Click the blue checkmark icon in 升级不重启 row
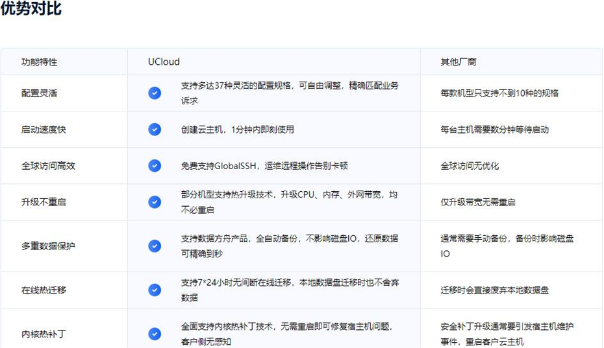604x348 pixels. 155,202
